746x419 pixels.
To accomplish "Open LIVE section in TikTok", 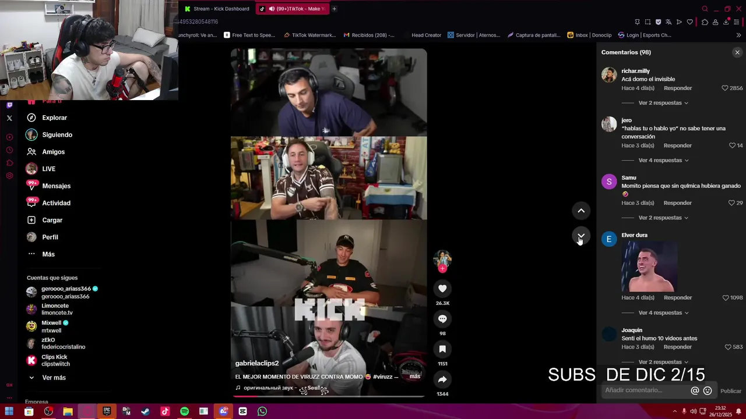I will coord(41,169).
